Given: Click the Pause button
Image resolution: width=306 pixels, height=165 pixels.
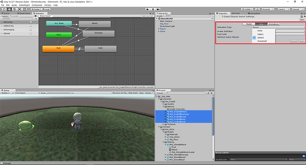Looking at the screenshot, I should click(153, 9).
